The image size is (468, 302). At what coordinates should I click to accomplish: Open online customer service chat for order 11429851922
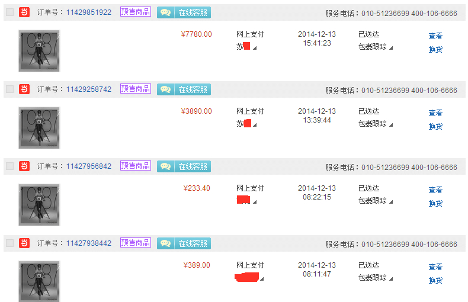(184, 12)
